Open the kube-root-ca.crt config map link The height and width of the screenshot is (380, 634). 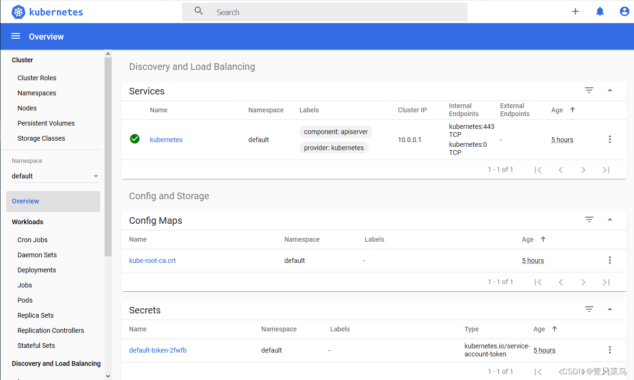pyautogui.click(x=152, y=261)
